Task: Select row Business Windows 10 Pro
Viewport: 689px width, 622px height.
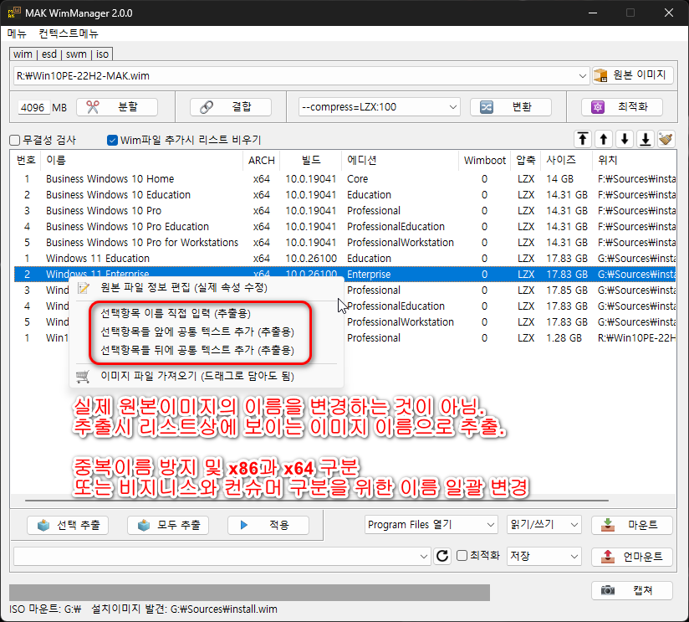Action: [x=345, y=211]
